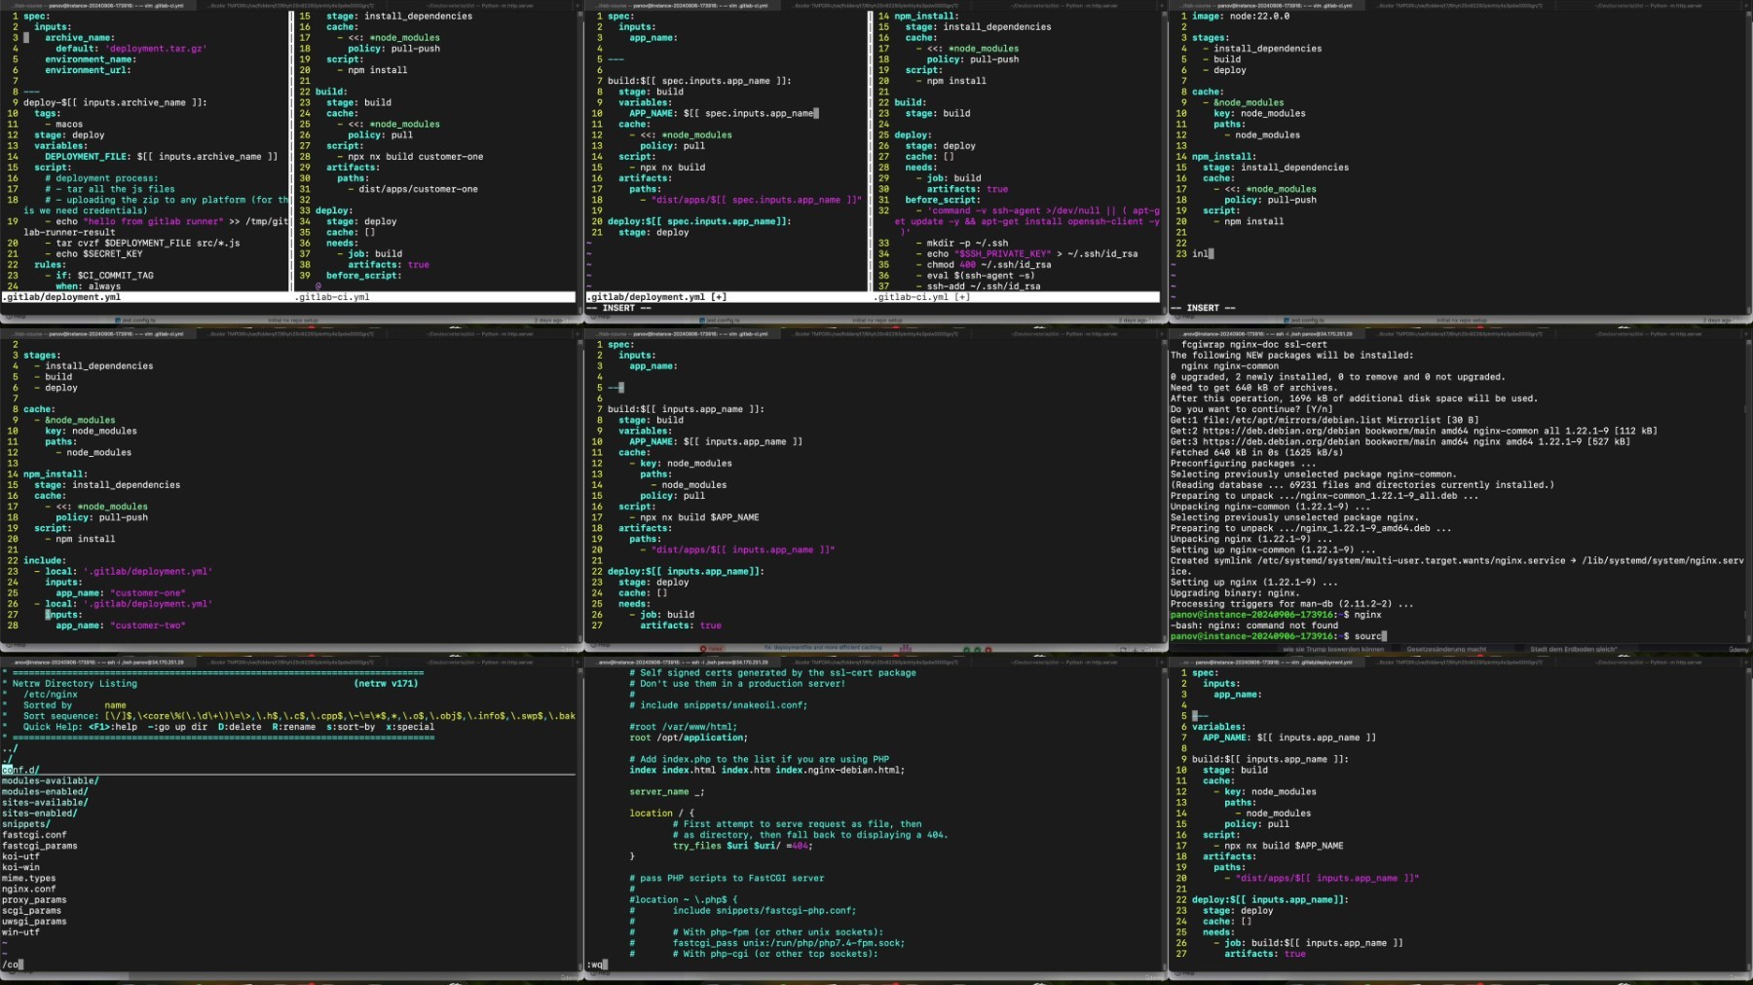Click the 'app_name: "customer-two"' line
Image resolution: width=1753 pixels, height=985 pixels.
[x=121, y=625]
